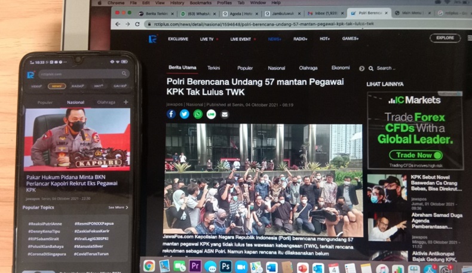This screenshot has width=472, height=273.
Task: Open Messages app in the dock
Action: pyautogui.click(x=210, y=266)
